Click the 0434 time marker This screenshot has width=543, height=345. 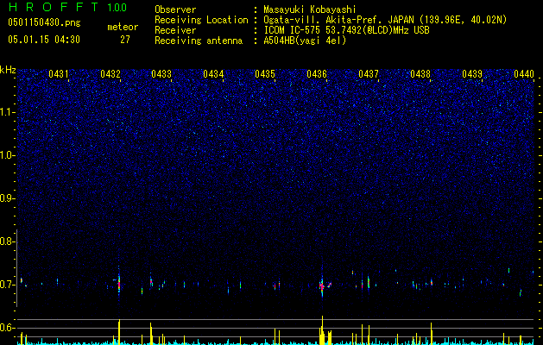coord(213,73)
